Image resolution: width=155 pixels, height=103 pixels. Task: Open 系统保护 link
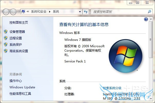click(16, 45)
